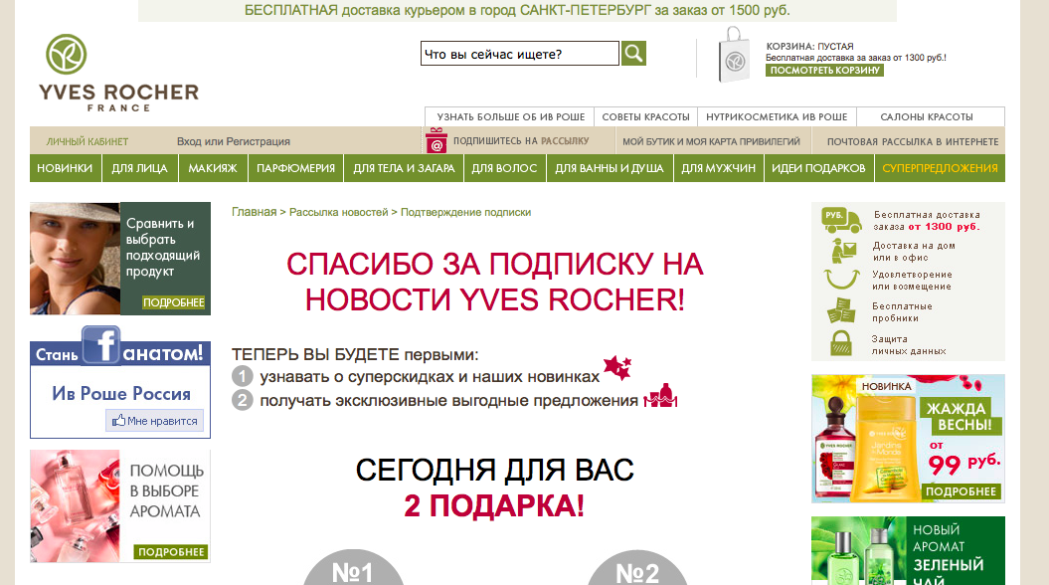Click the red stars icon near superdiscounts

[617, 367]
